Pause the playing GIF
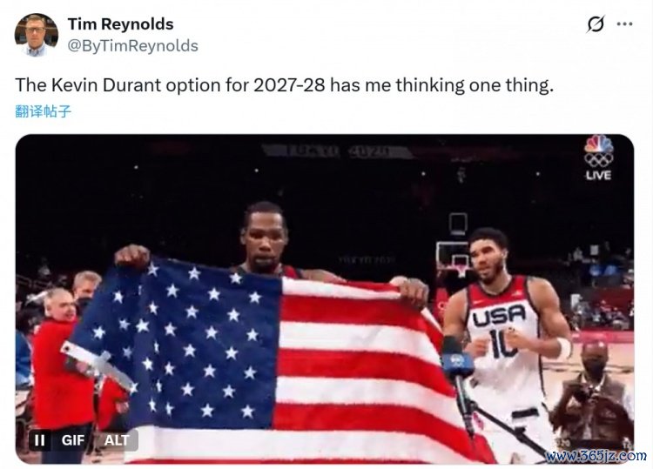This screenshot has width=653, height=469. [x=40, y=440]
